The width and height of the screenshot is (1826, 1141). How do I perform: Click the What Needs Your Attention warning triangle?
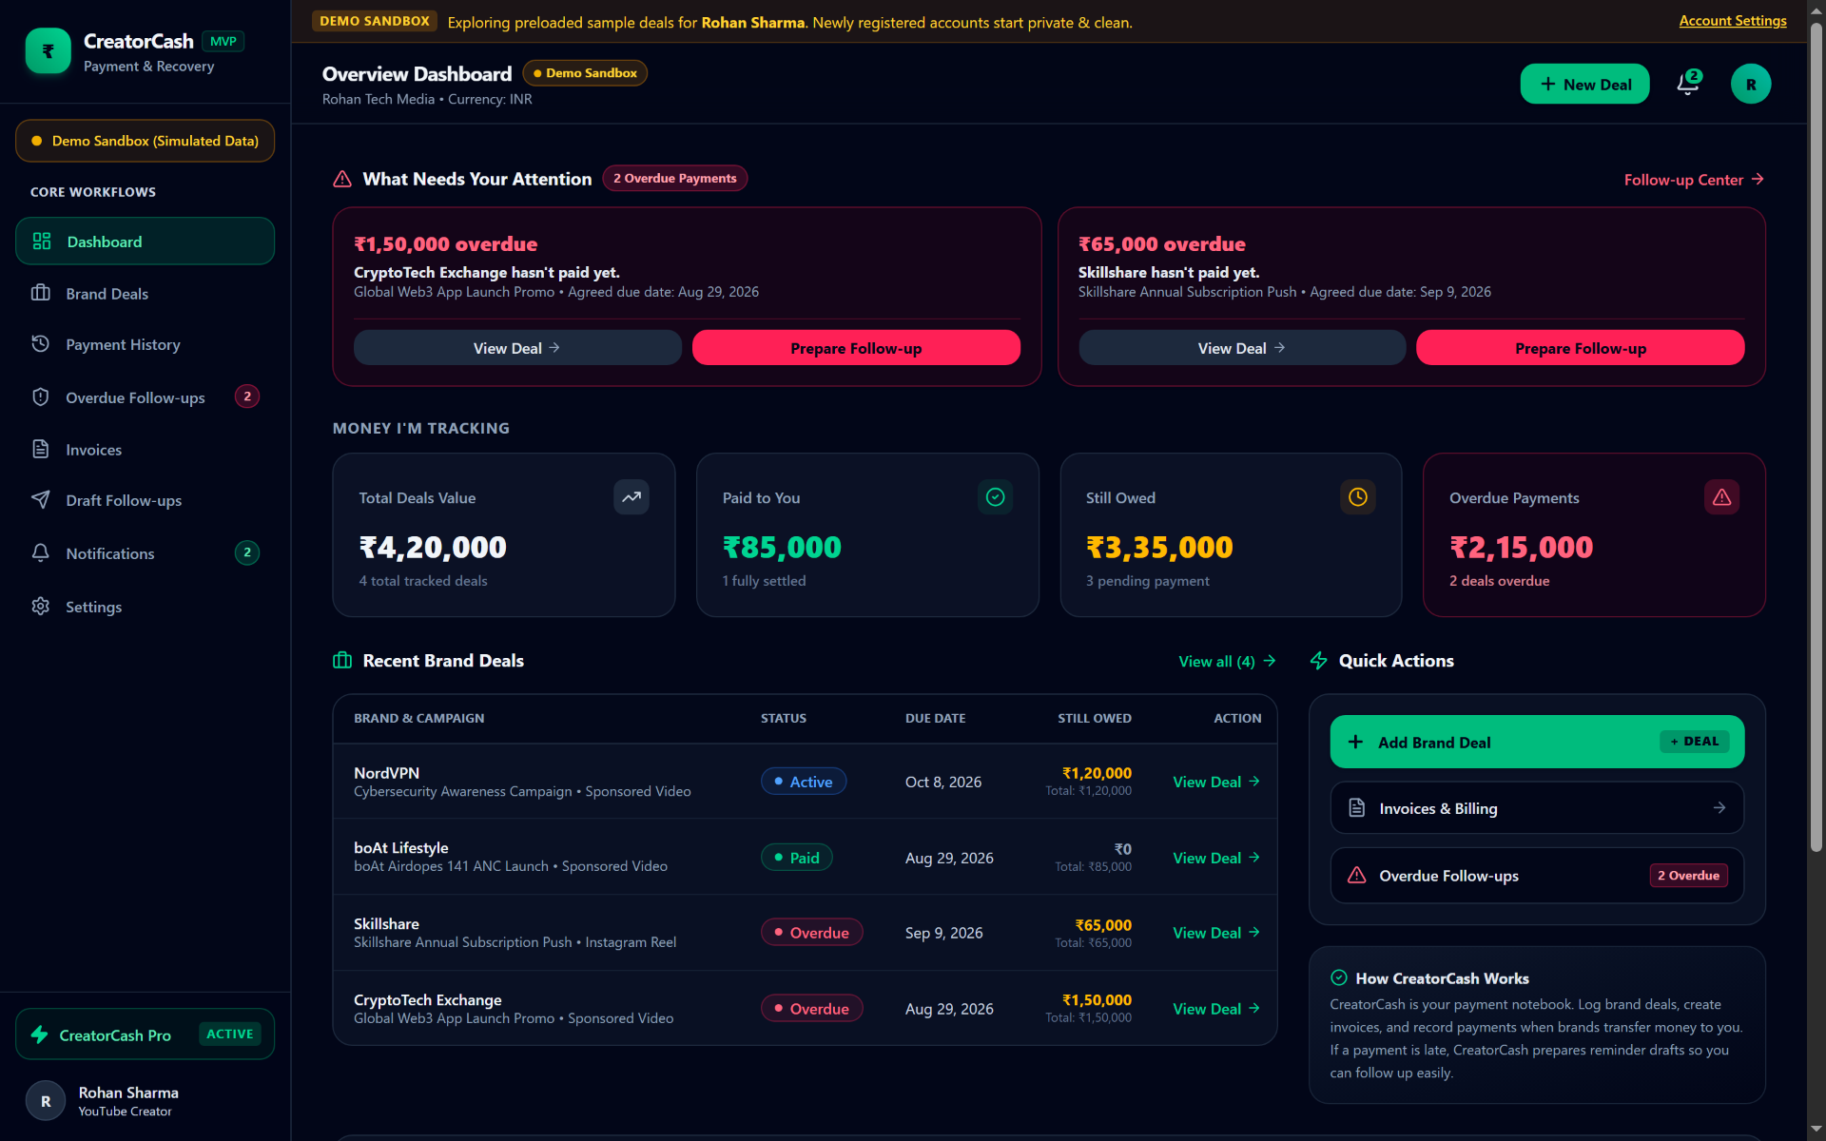[x=342, y=179]
